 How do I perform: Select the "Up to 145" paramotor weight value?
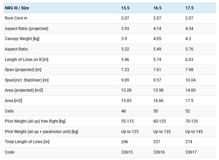(x=194, y=131)
